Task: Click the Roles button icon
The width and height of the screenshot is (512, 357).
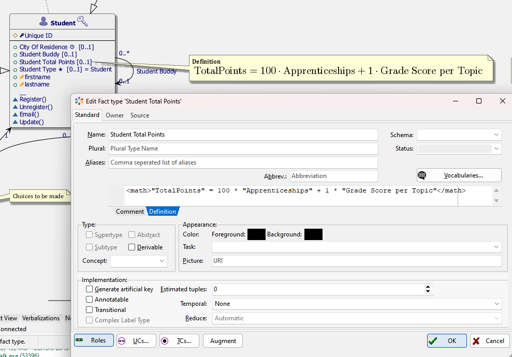Action: pos(79,340)
